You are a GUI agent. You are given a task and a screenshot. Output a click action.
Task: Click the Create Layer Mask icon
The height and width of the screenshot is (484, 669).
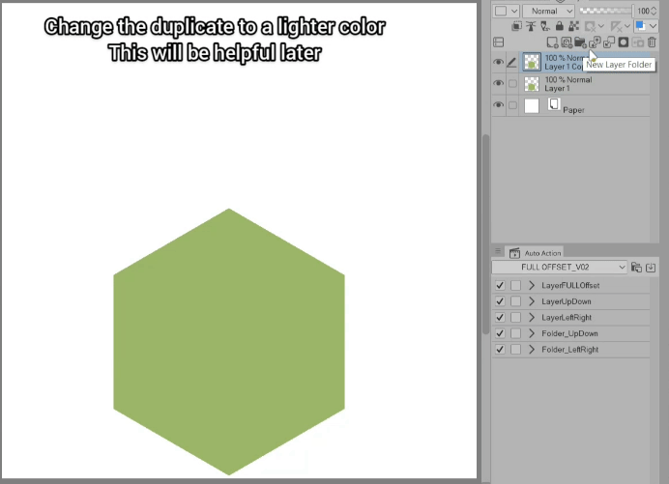(x=624, y=43)
